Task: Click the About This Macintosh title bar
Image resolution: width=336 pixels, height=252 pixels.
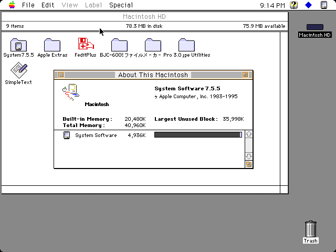Action: [x=153, y=75]
